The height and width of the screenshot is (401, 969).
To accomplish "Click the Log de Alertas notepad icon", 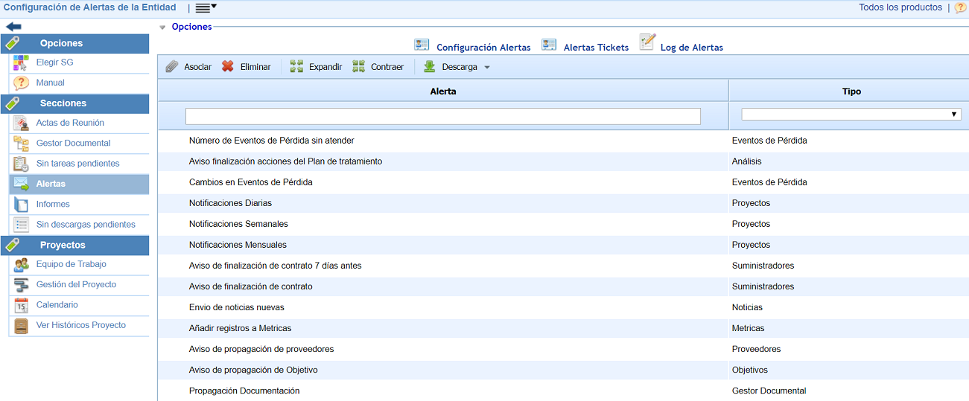I will pos(647,42).
